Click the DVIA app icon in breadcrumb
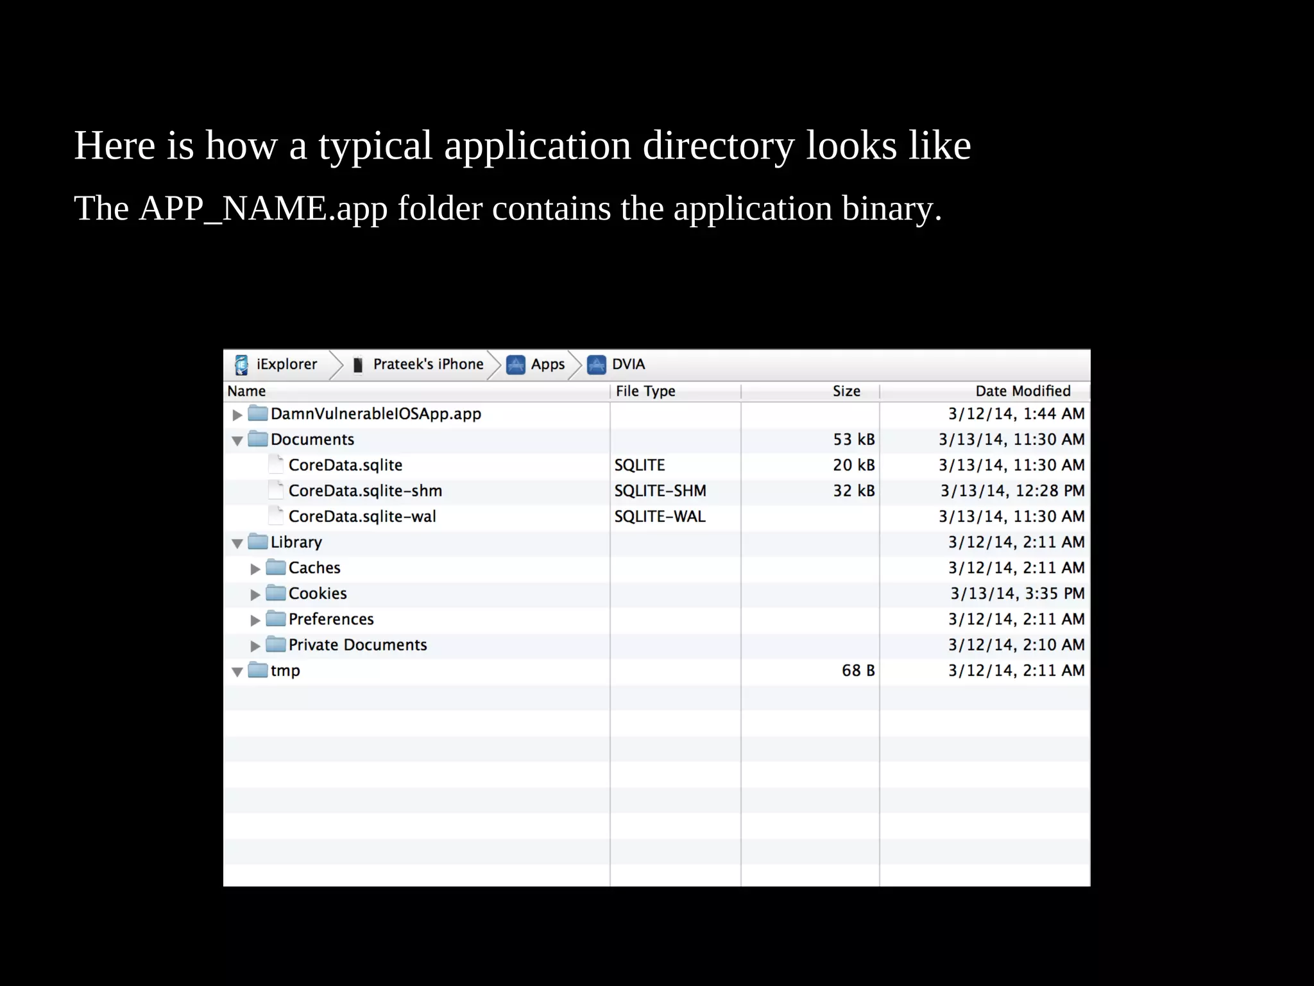Screen dimensions: 1314x986 click(x=597, y=365)
